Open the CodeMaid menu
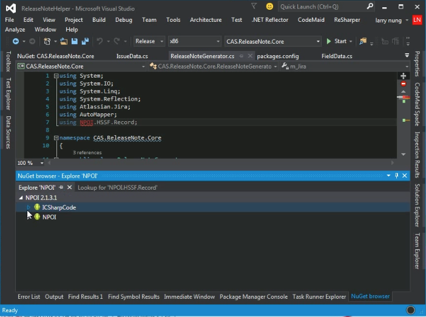 click(x=311, y=20)
